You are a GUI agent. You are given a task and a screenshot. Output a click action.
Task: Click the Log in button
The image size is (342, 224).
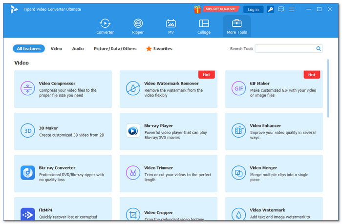pos(253,10)
